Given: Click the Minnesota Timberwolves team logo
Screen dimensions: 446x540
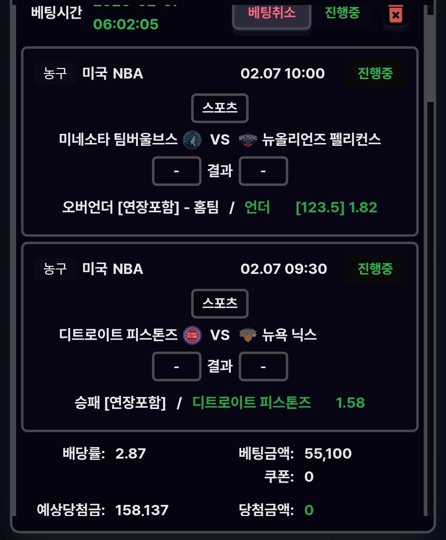Looking at the screenshot, I should click(x=192, y=140).
